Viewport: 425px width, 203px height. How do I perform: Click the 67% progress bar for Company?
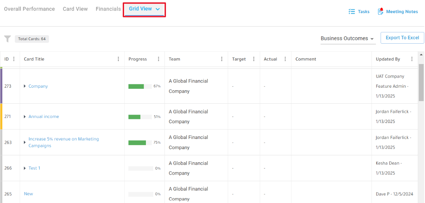(140, 86)
